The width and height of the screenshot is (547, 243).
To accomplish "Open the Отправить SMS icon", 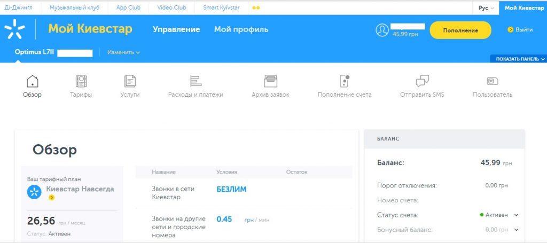I will (422, 81).
